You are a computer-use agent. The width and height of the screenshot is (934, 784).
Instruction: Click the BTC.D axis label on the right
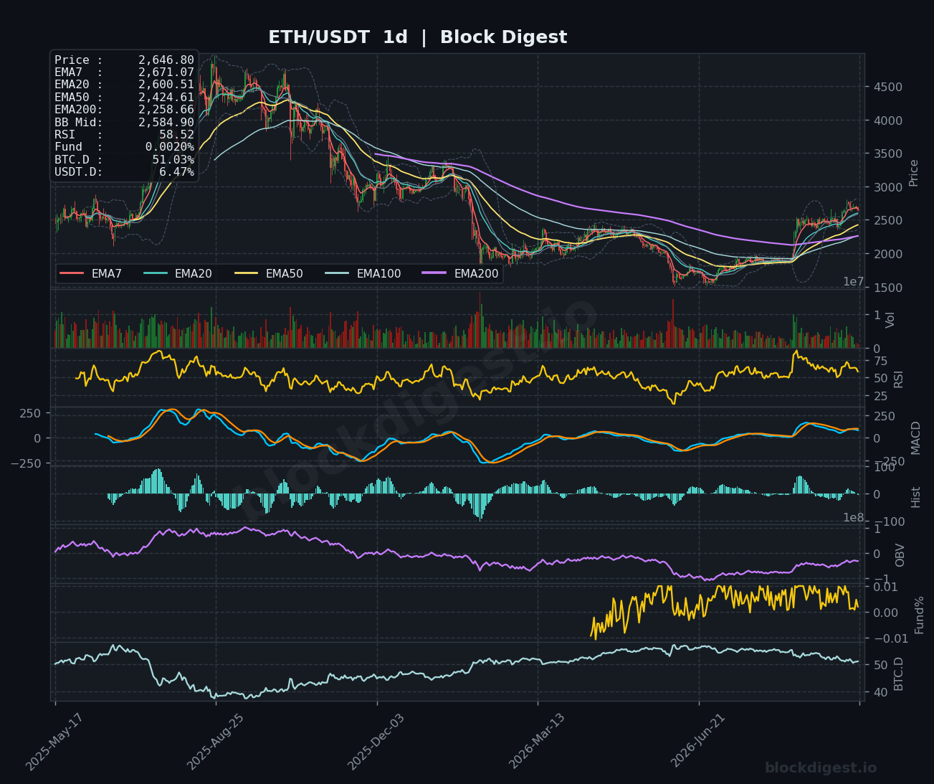pyautogui.click(x=899, y=674)
